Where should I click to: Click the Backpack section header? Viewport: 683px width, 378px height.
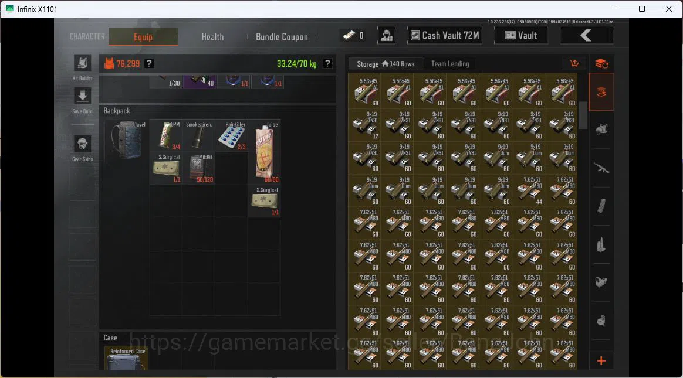(x=117, y=111)
